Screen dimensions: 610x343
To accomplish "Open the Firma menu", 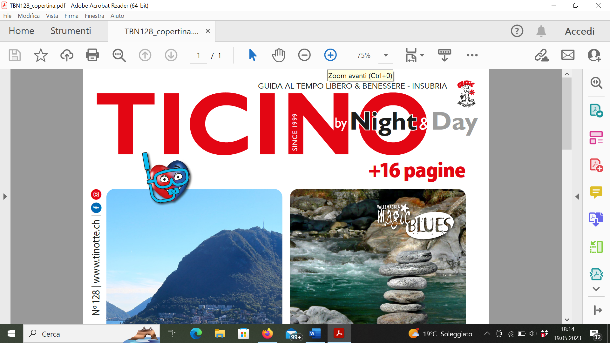I will [x=71, y=16].
